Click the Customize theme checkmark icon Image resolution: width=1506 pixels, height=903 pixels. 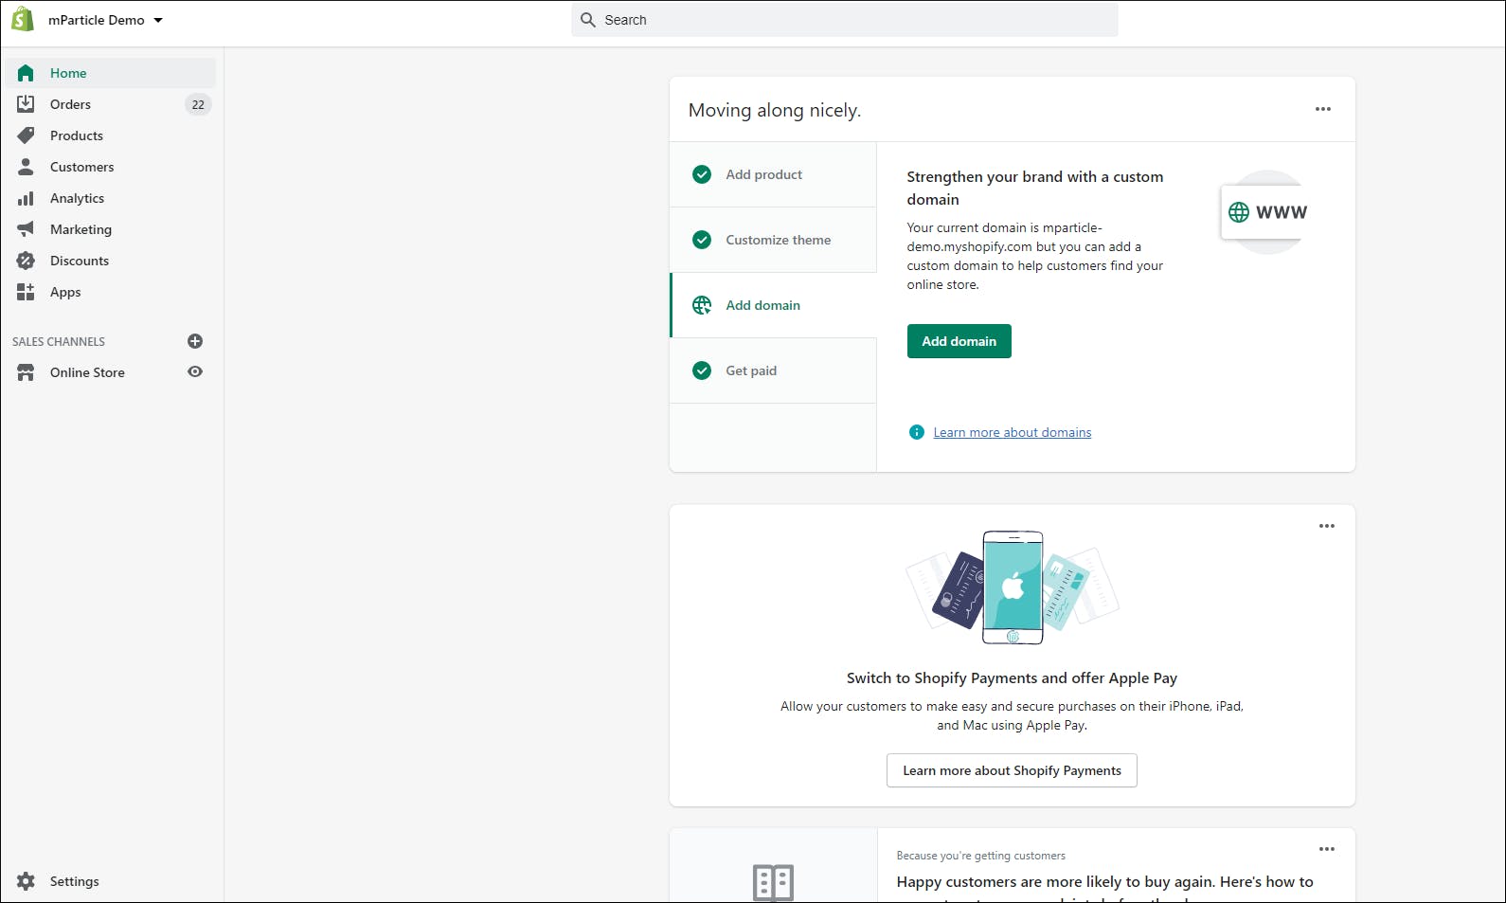tap(702, 240)
